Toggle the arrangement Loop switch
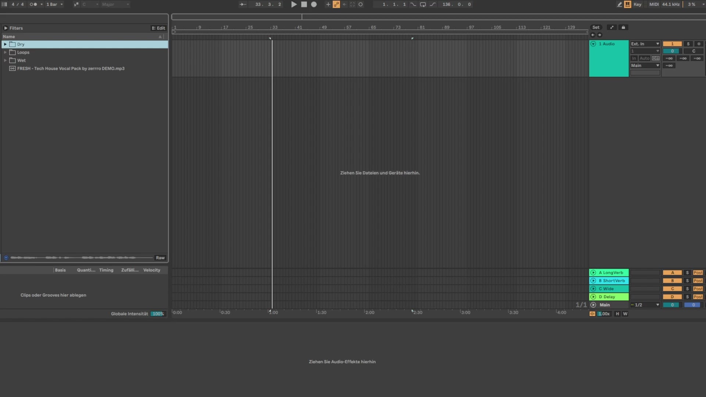This screenshot has height=397, width=706. coord(423,4)
